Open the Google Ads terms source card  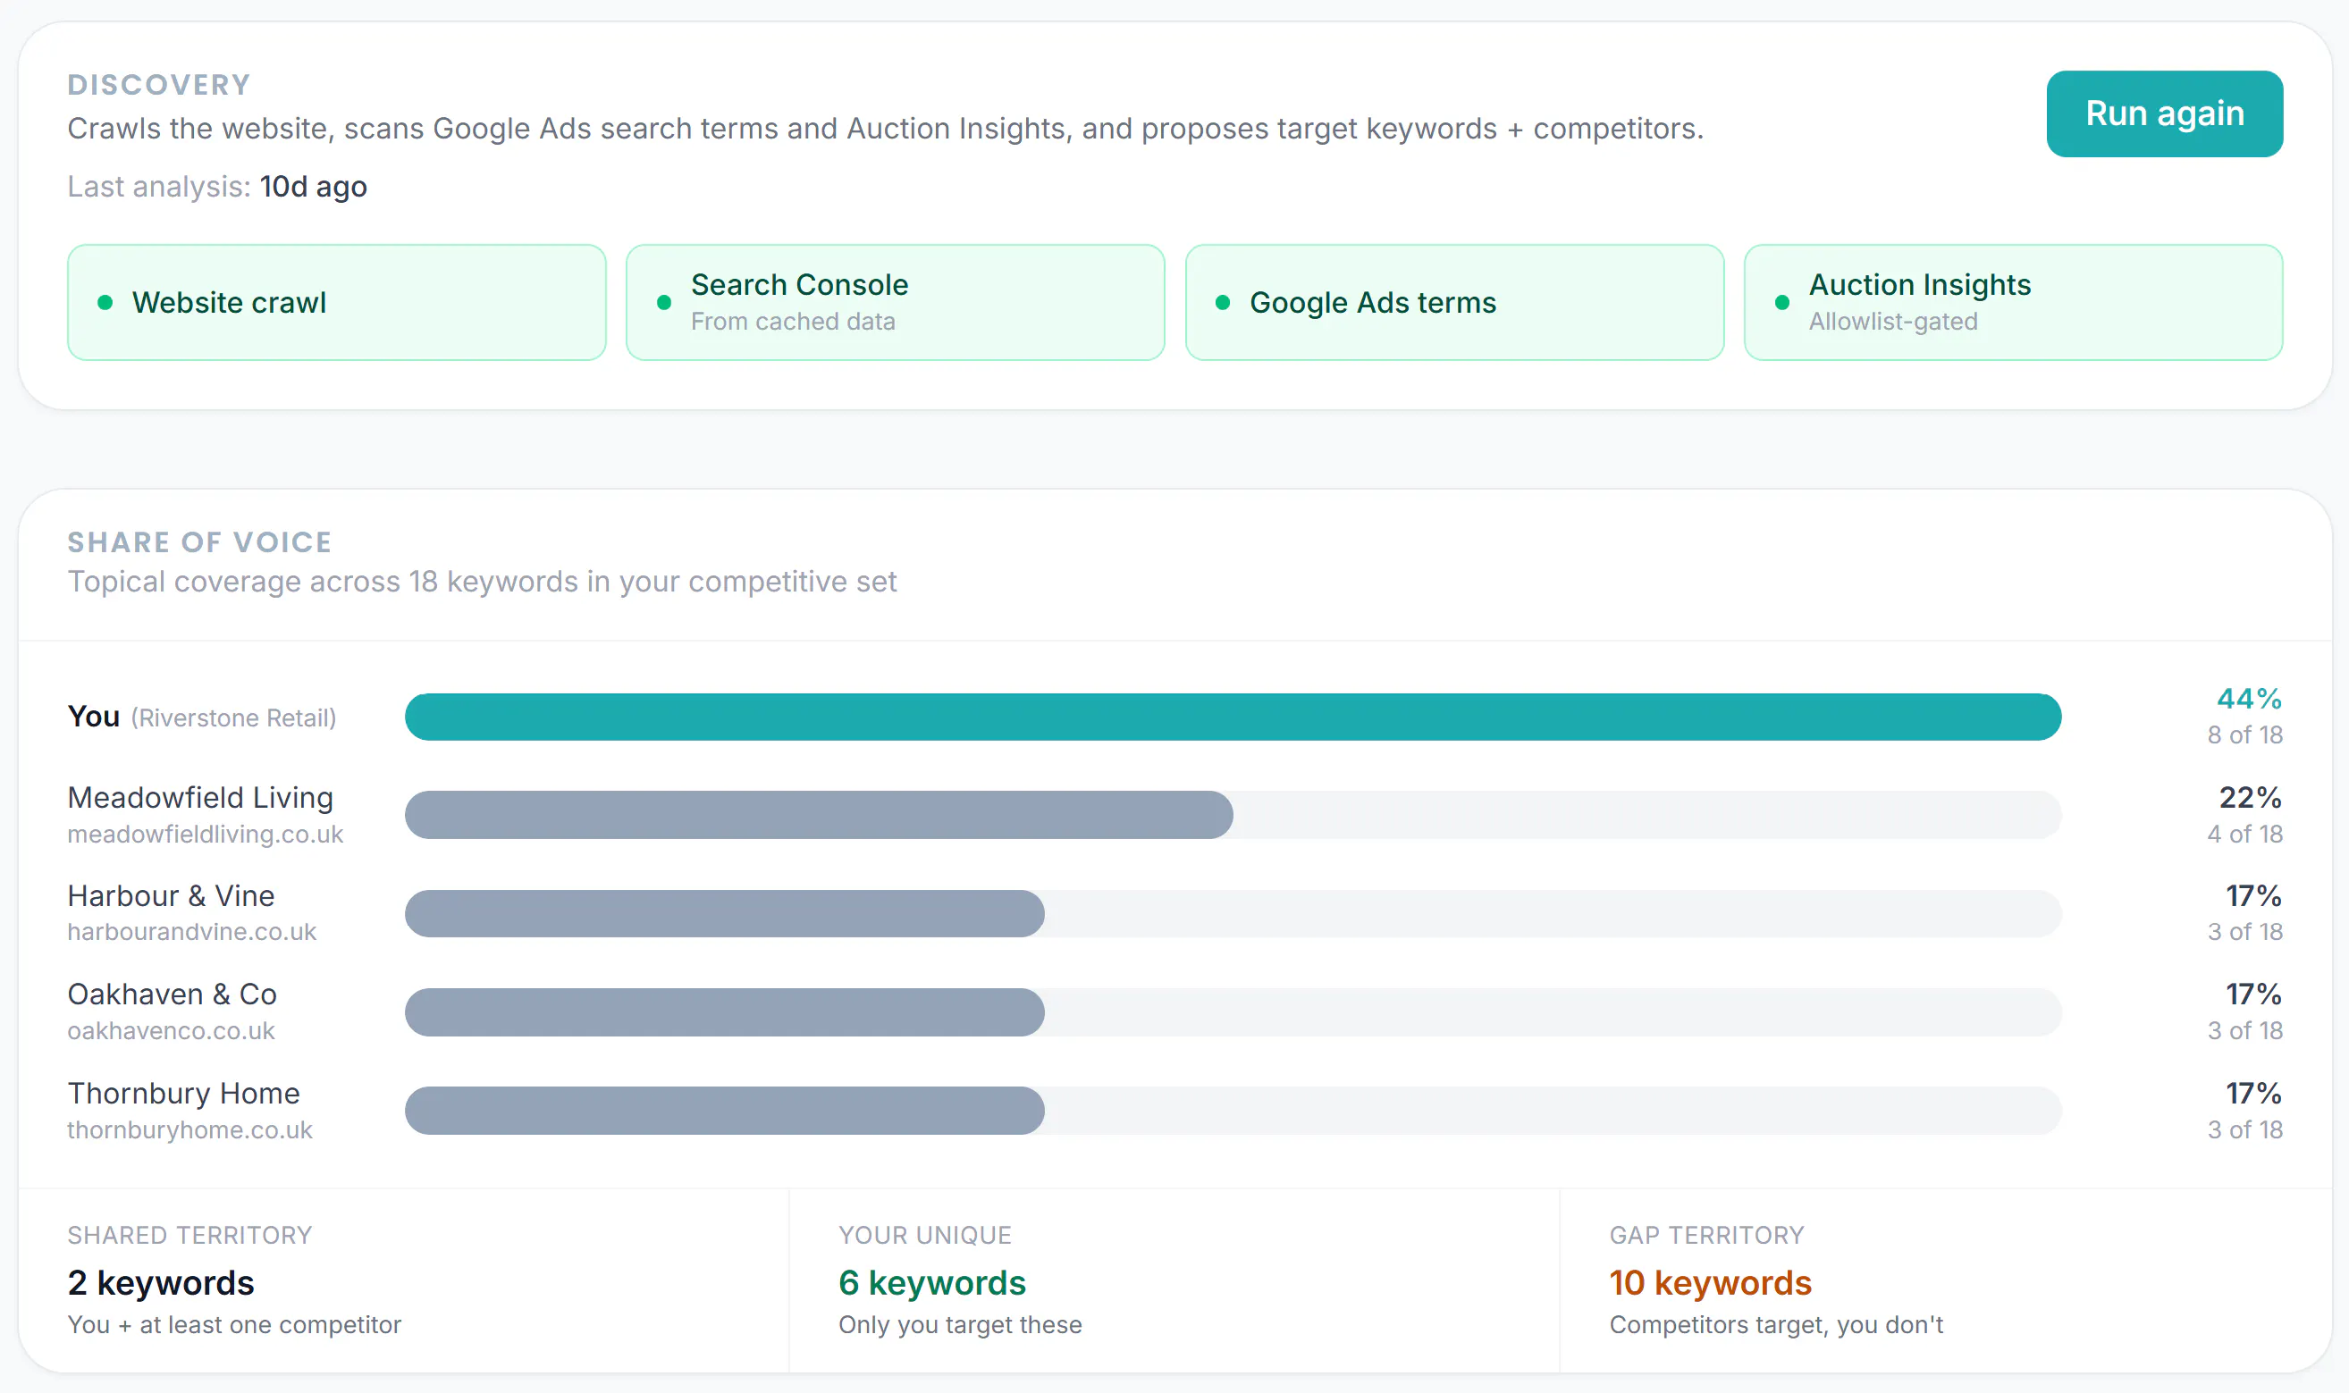point(1454,302)
